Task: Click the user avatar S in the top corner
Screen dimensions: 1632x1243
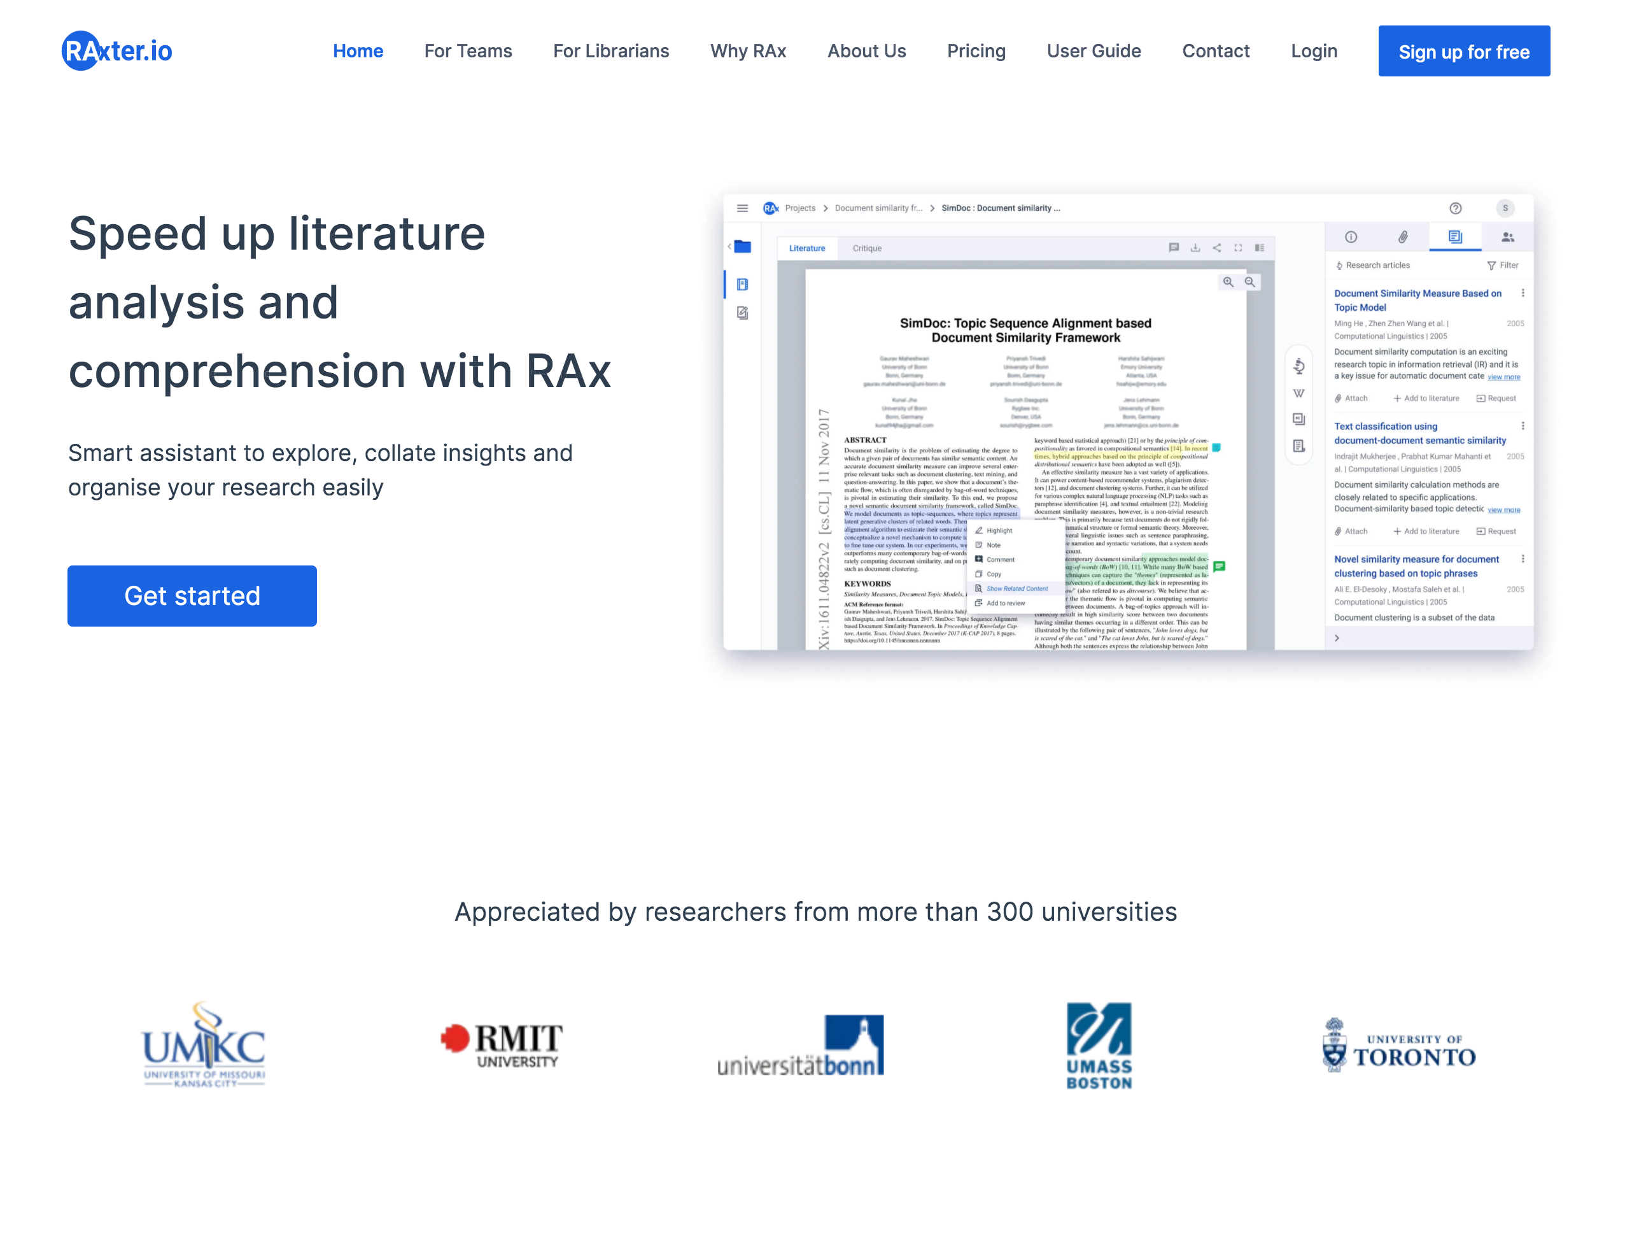Action: 1505,208
